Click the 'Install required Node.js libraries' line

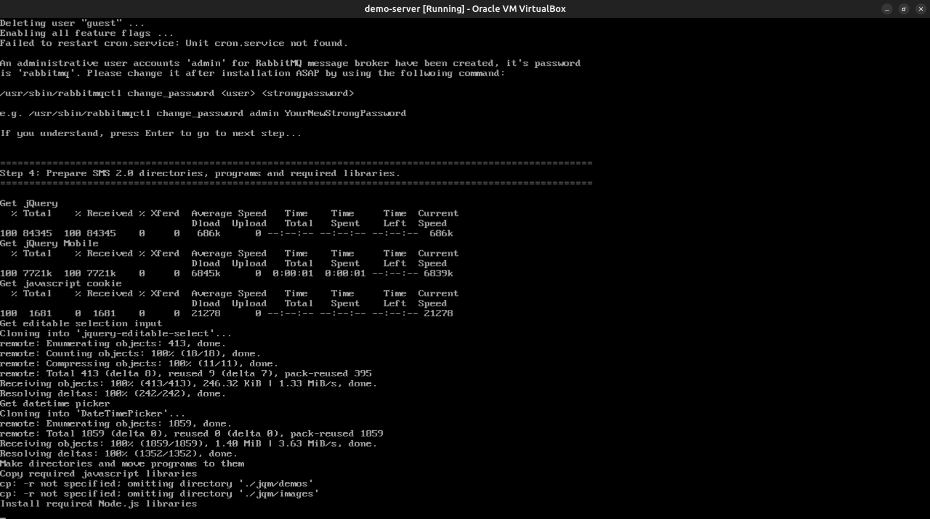98,504
